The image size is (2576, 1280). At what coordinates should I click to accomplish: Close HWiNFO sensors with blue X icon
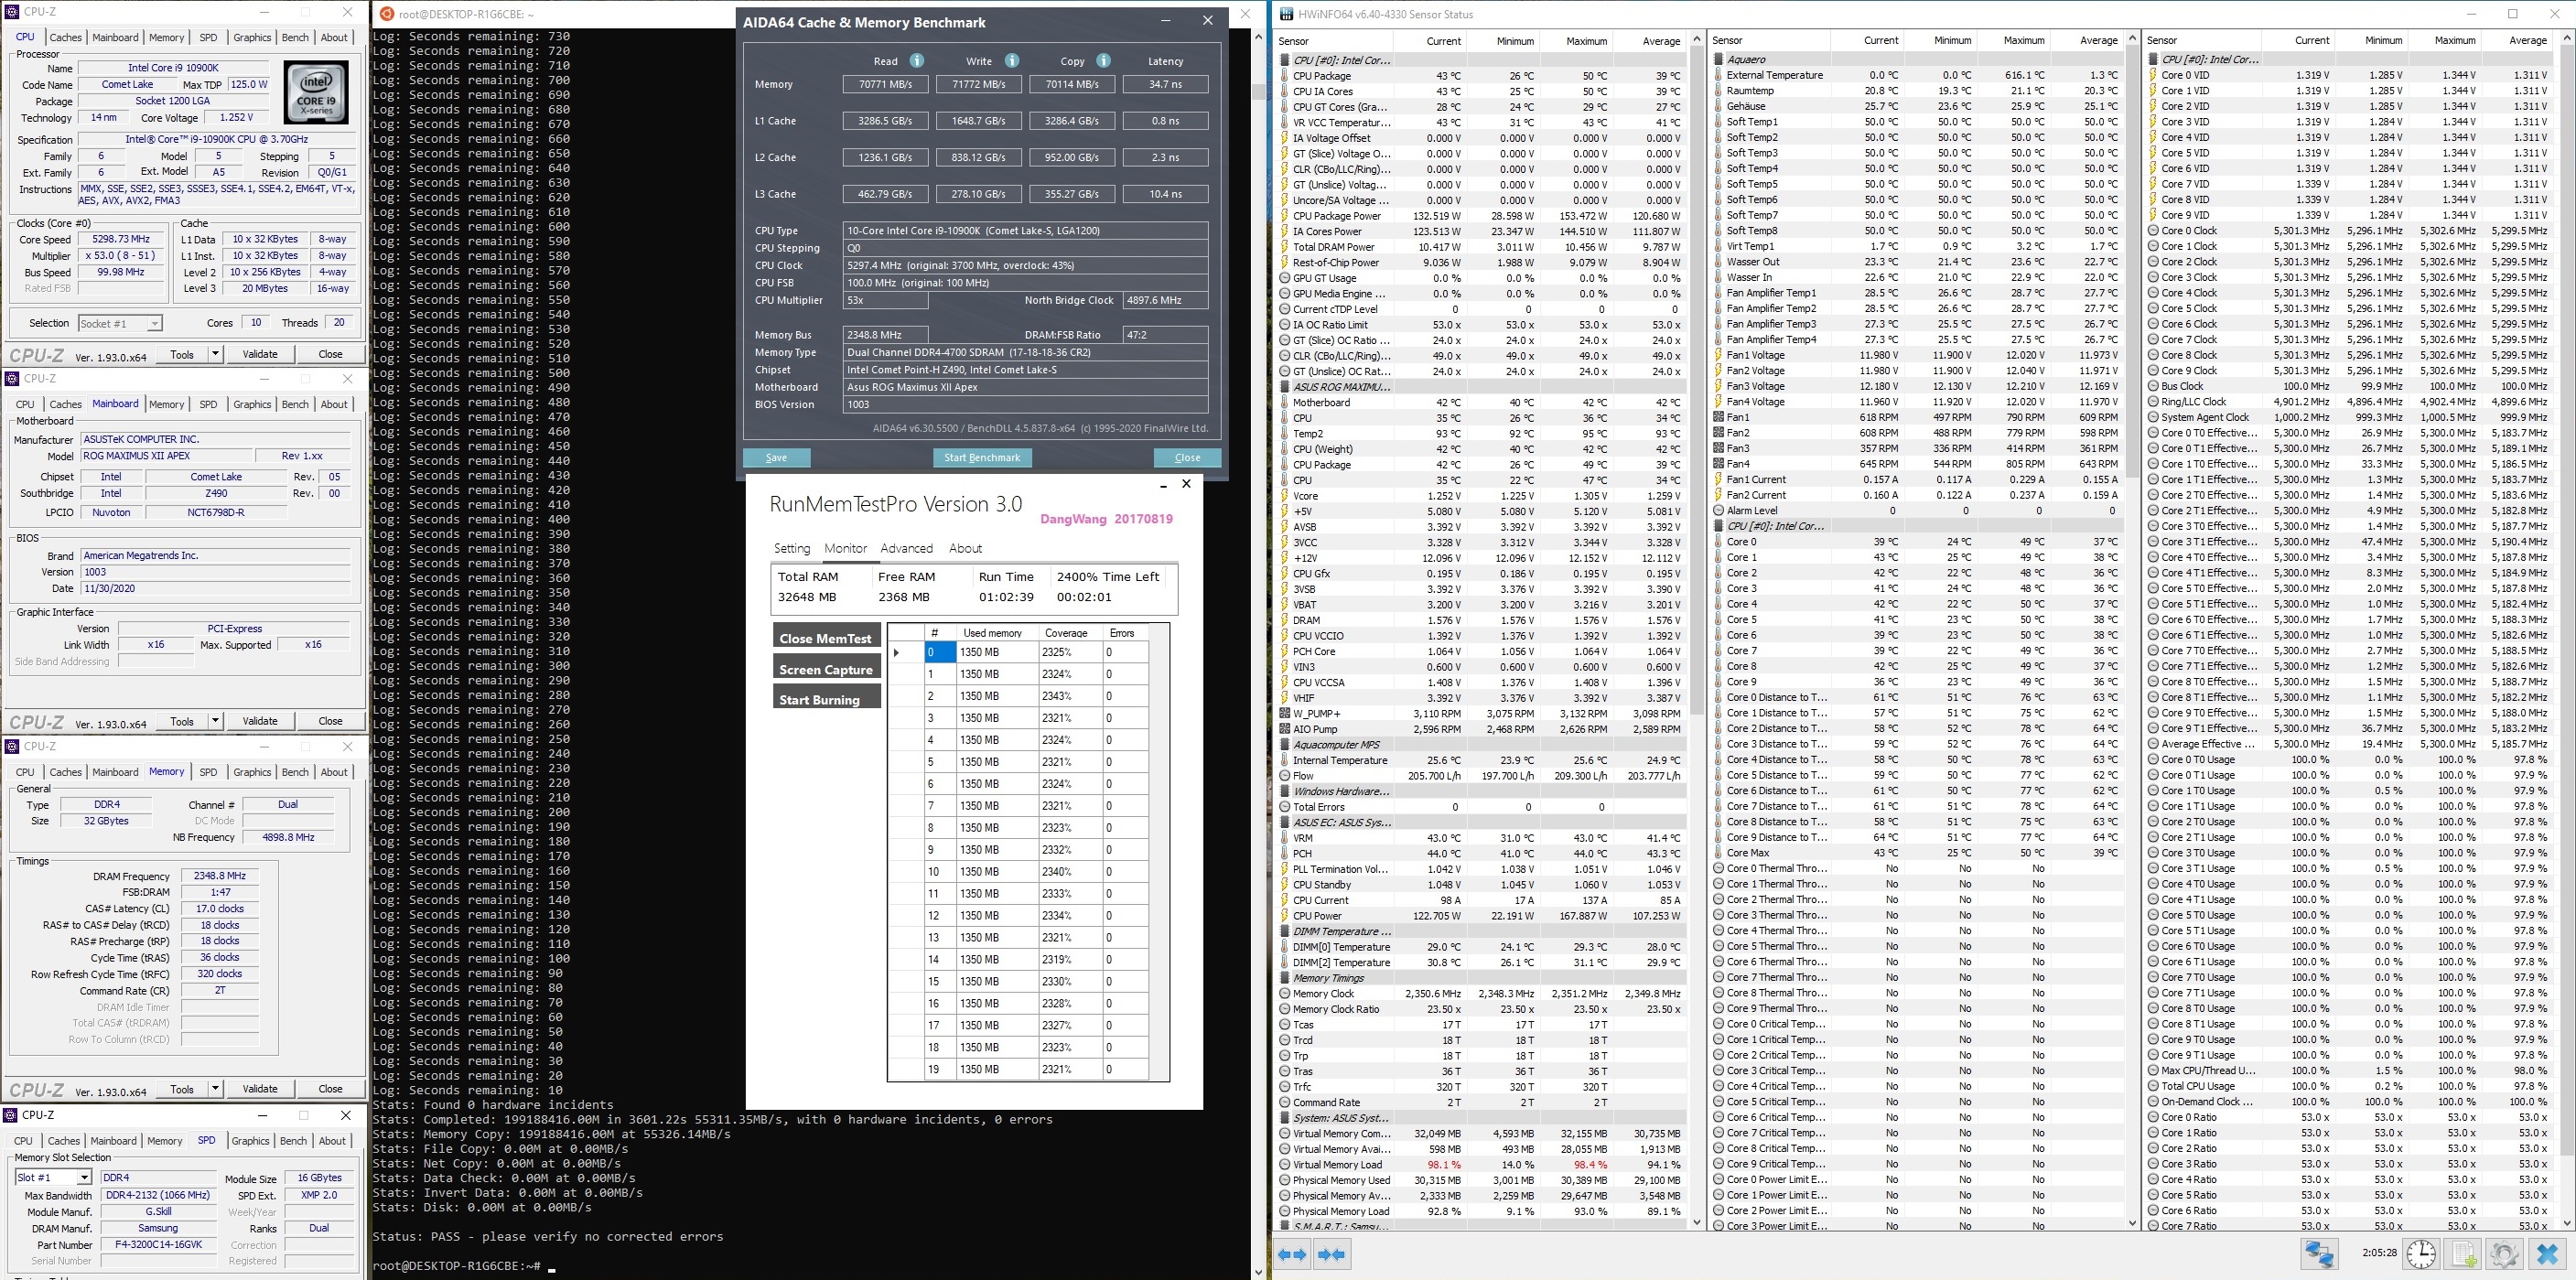[x=2547, y=1254]
